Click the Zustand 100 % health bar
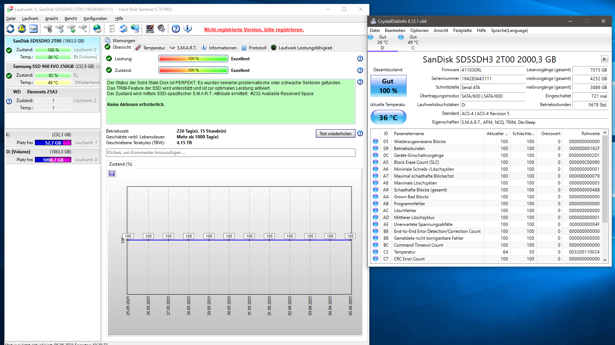This screenshot has height=345, width=615. [x=193, y=70]
